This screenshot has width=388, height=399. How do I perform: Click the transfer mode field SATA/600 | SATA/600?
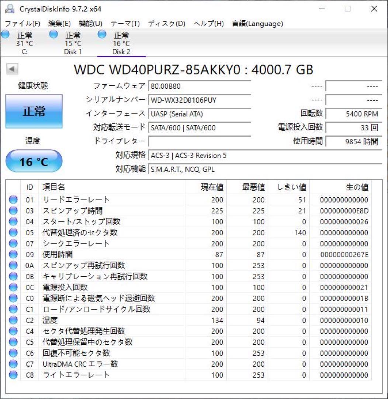pyautogui.click(x=200, y=127)
